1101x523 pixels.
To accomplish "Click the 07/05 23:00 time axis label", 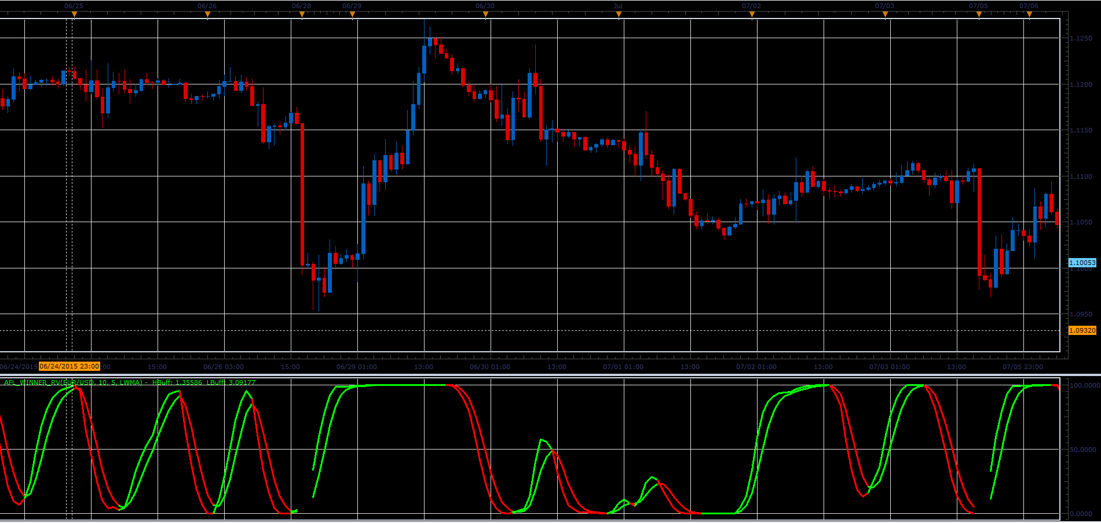I will click(1023, 367).
